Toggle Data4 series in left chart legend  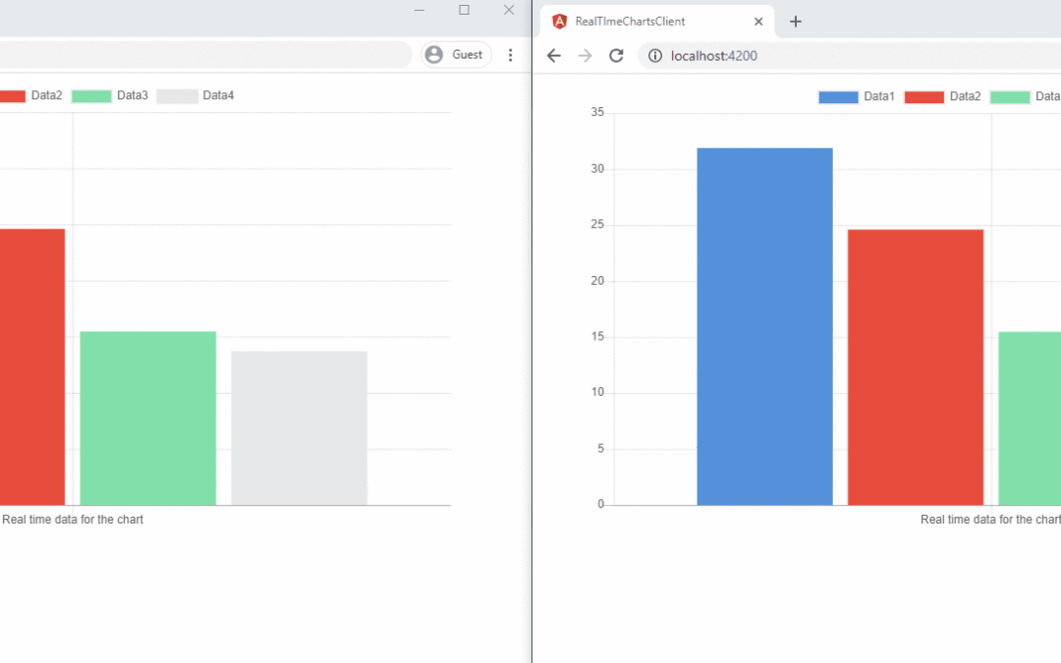[x=195, y=96]
